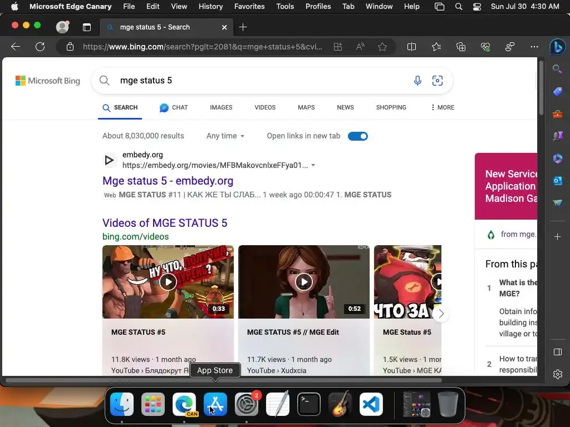Play the 0:33 MGE STATUS #5 video
Screen dimensions: 570x427
pos(168,282)
